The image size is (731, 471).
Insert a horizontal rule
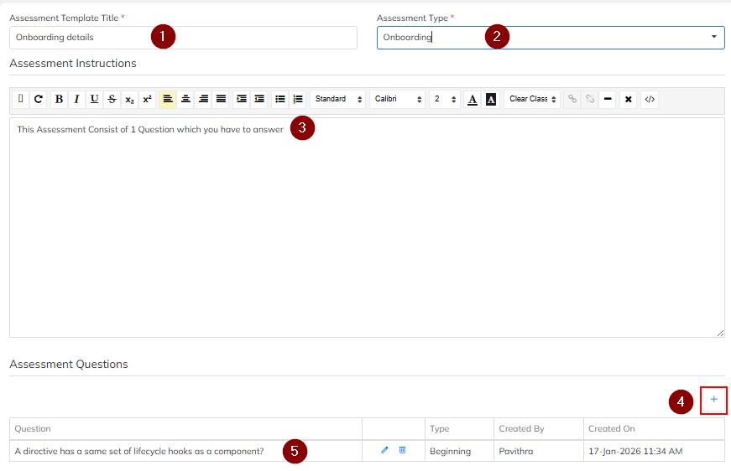[608, 99]
